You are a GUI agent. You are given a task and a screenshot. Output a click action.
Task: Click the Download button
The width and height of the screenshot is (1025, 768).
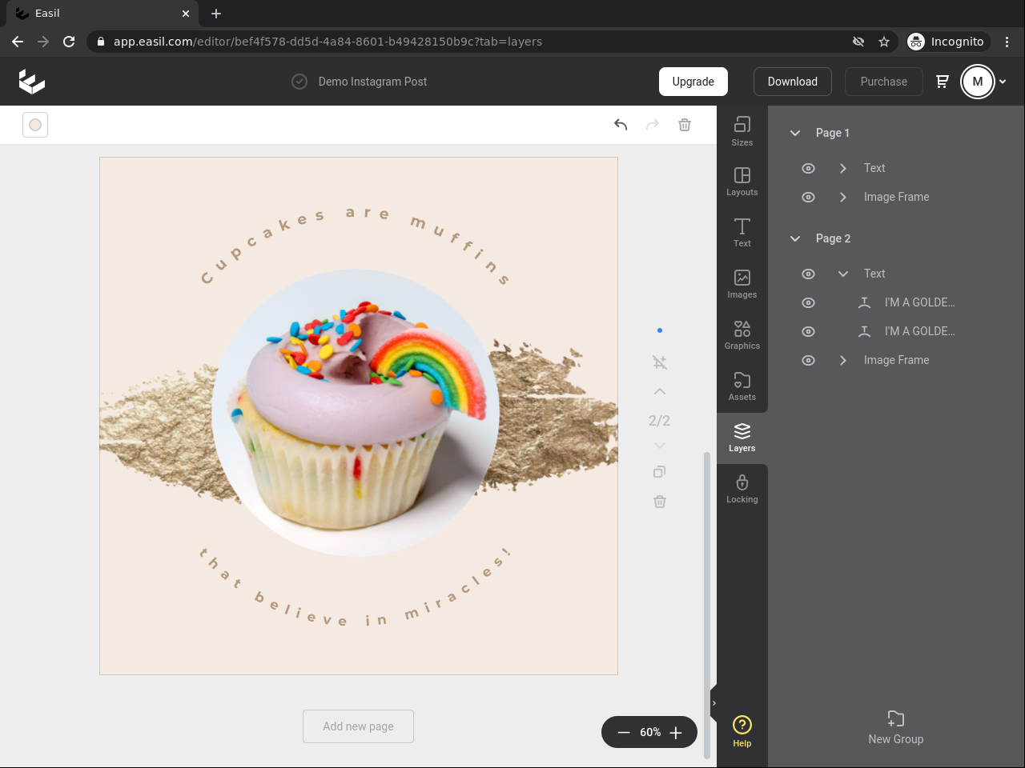(x=793, y=82)
